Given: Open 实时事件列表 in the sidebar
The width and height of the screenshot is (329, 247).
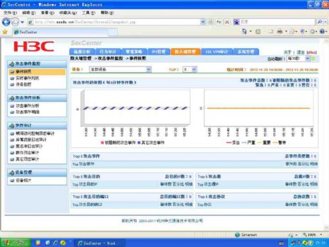Looking at the screenshot, I should coord(27,78).
